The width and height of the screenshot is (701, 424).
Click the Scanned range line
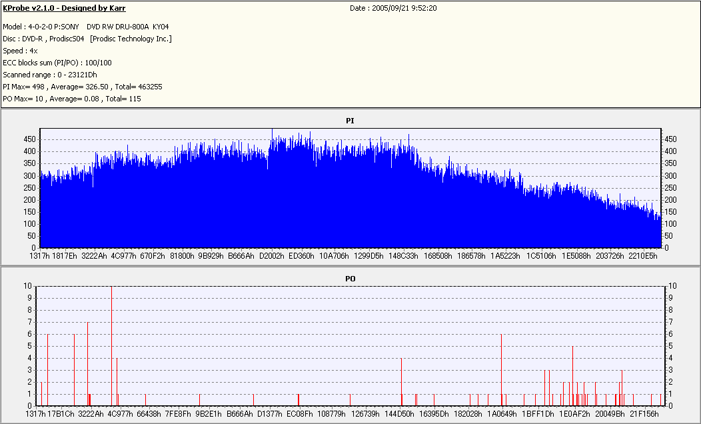coord(49,75)
